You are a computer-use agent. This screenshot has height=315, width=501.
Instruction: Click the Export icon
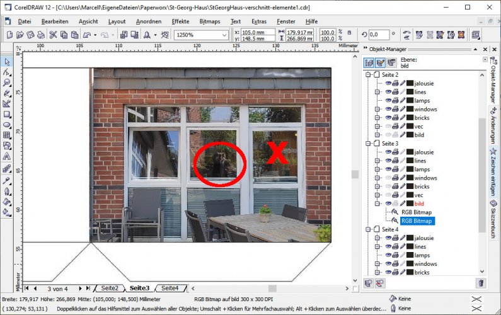(x=134, y=35)
